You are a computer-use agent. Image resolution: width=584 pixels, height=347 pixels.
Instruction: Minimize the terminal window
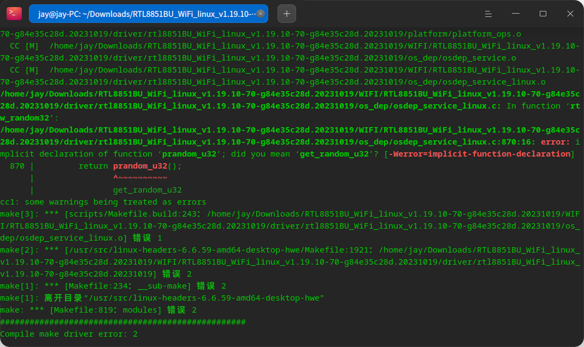pos(516,14)
